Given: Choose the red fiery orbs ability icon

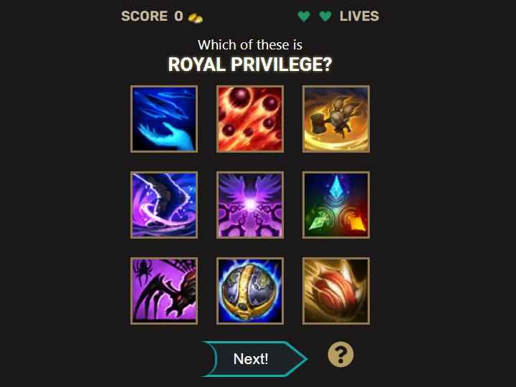Looking at the screenshot, I should coord(250,119).
